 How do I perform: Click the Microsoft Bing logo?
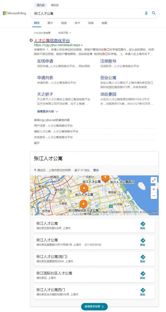tap(15, 13)
